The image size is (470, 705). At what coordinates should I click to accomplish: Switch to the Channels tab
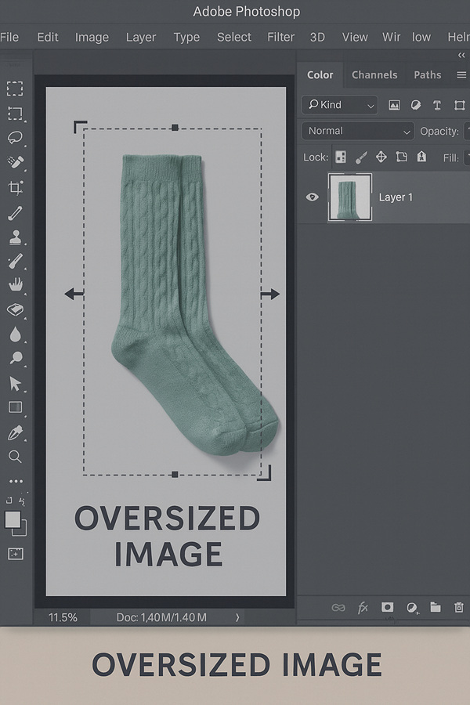pyautogui.click(x=374, y=74)
